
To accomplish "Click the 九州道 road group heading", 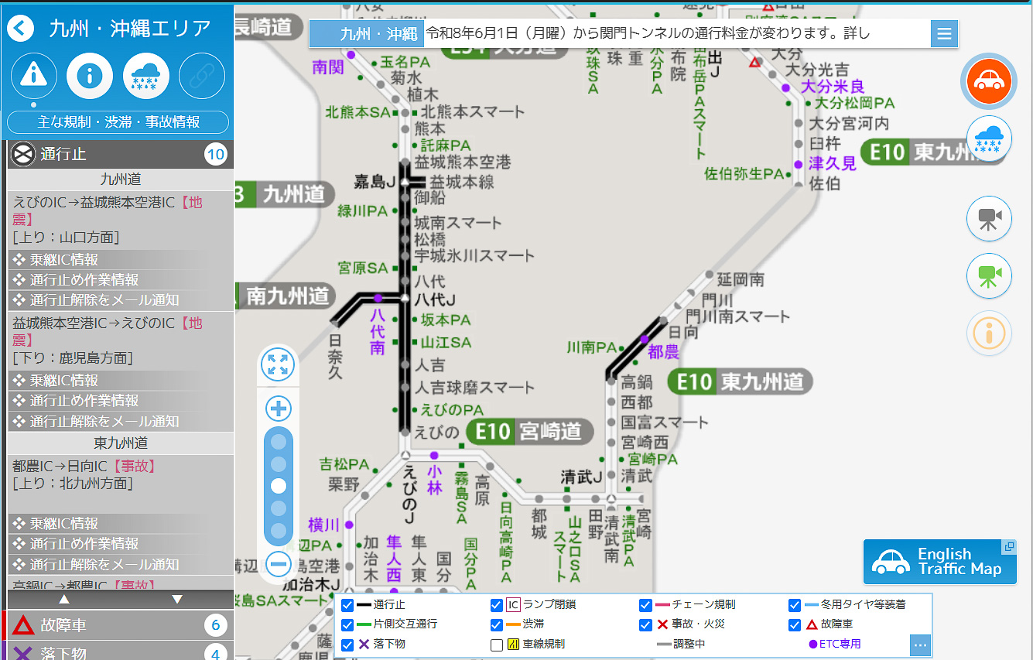I will pos(121,180).
